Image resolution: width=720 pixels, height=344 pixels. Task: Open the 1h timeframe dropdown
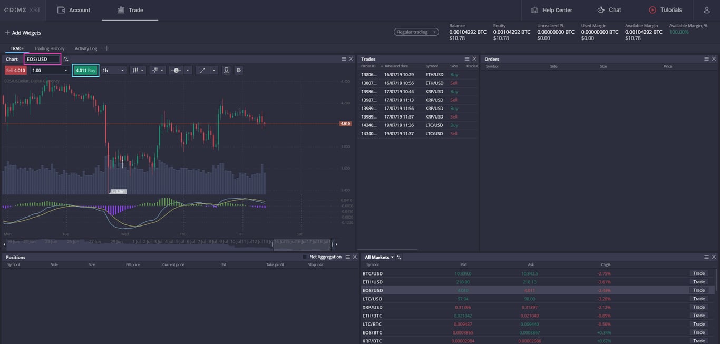pyautogui.click(x=113, y=70)
